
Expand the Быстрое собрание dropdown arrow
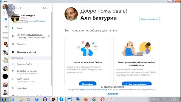click(149, 84)
